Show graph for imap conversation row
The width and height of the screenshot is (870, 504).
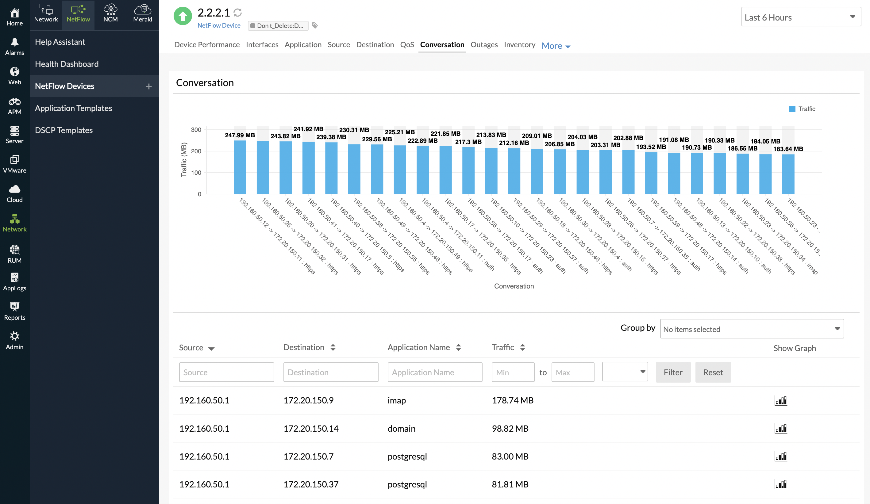point(781,400)
